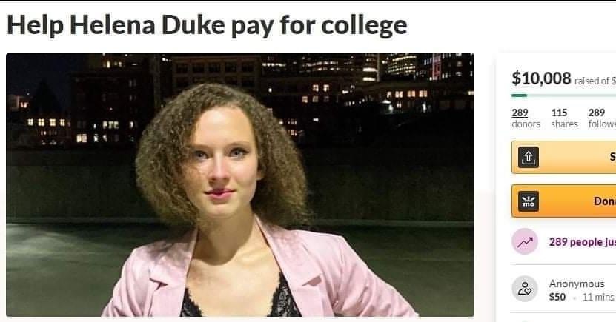Click the dark icon on the Donate button
The height and width of the screenshot is (322, 616).
528,201
